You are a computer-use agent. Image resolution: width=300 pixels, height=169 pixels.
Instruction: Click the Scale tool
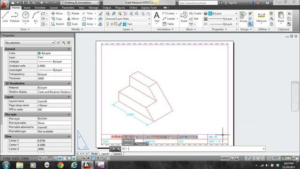pyautogui.click(x=72, y=24)
